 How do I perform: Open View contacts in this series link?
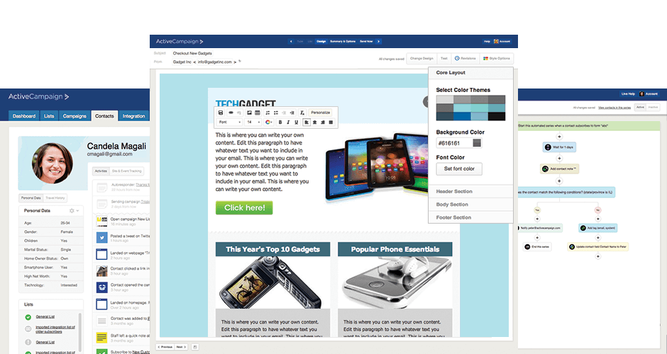[x=614, y=108]
